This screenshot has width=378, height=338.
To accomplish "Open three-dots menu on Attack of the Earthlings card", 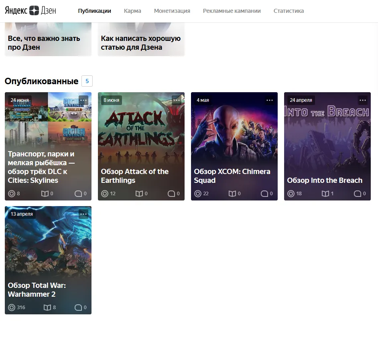I will (x=177, y=100).
